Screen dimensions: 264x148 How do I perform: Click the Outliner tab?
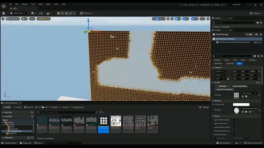218,18
